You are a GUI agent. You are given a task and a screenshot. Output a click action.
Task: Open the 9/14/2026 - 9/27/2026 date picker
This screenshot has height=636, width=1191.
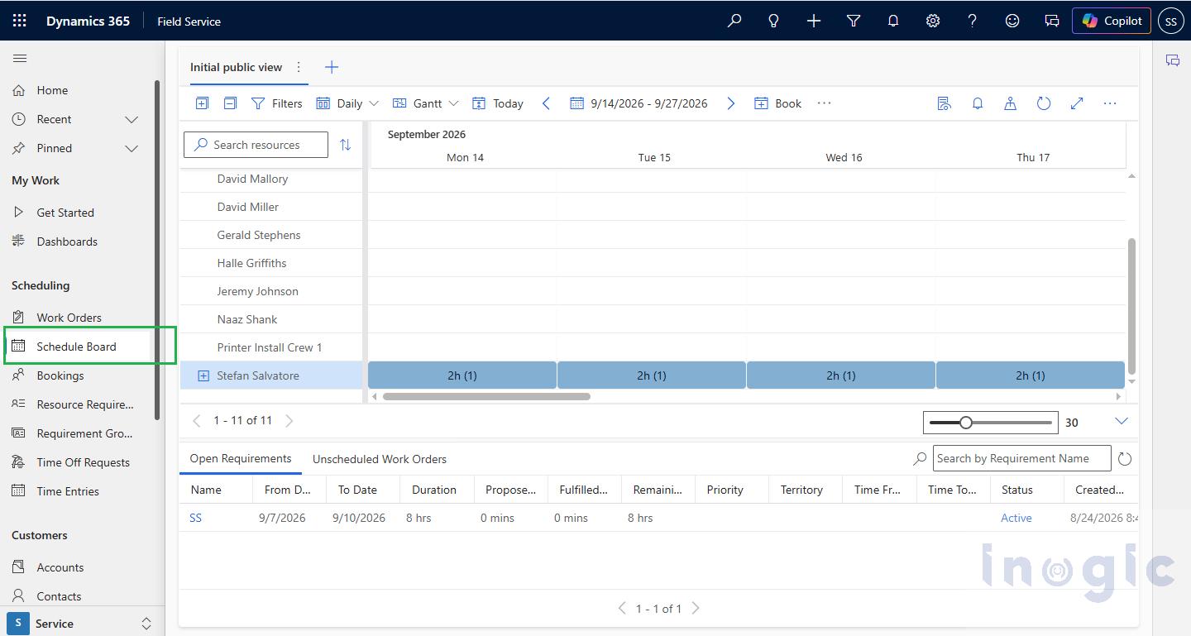click(639, 103)
